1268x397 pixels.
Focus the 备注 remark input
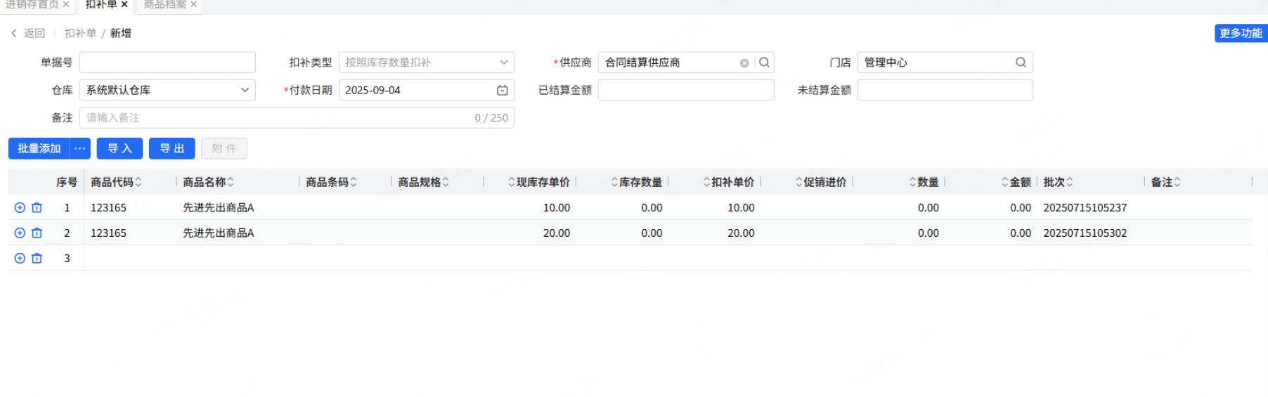(297, 118)
